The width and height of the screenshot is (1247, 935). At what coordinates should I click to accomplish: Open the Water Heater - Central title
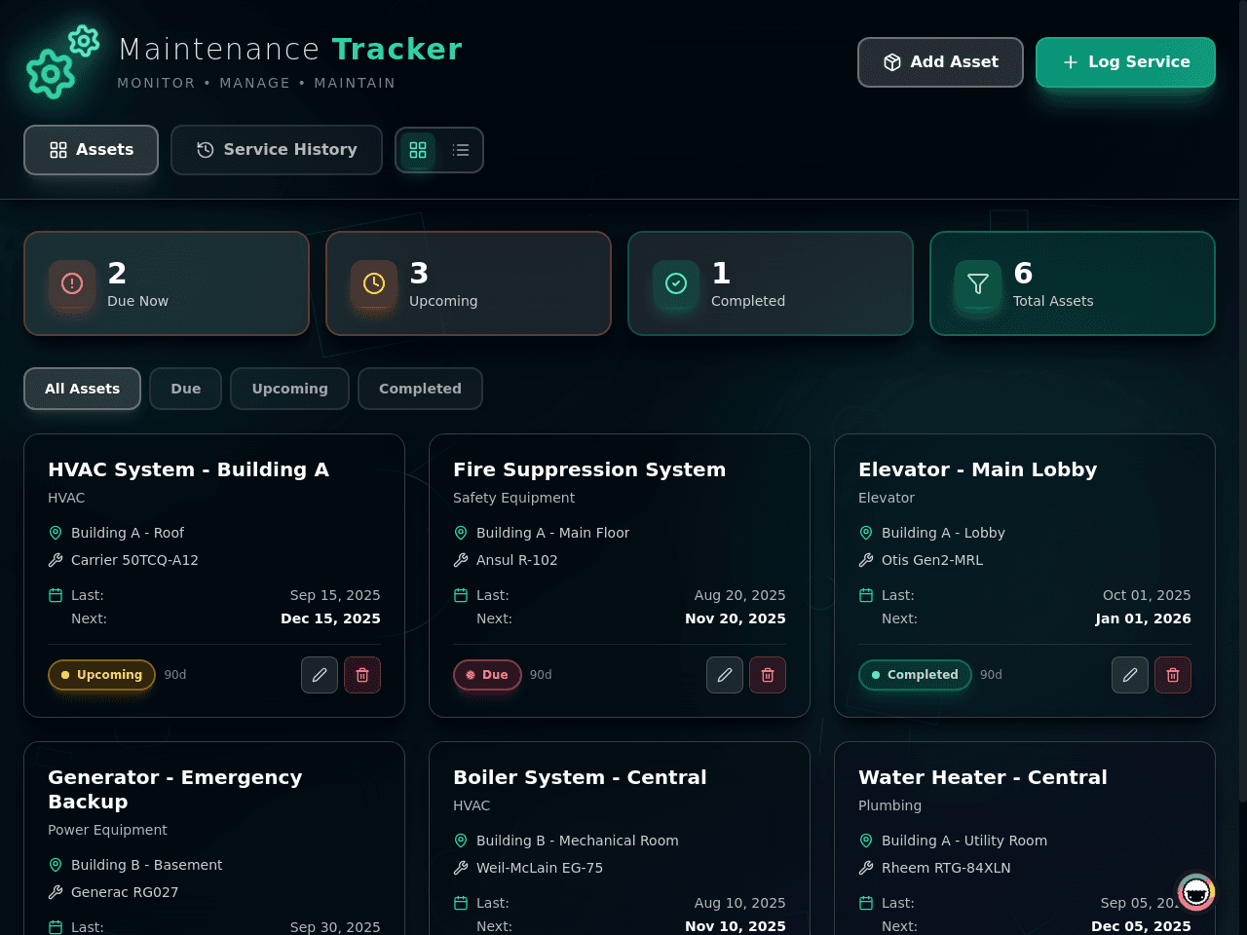tap(982, 777)
